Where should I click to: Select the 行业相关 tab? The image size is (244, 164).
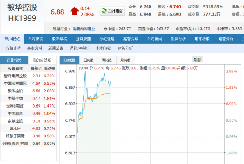pos(14,60)
